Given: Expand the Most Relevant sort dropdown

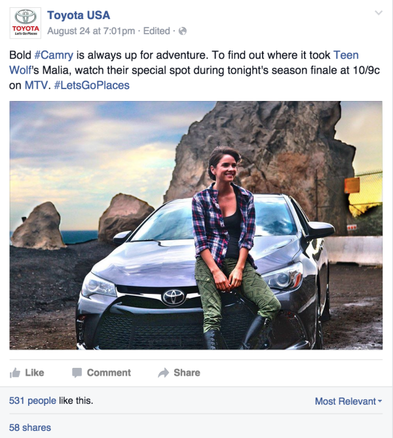Looking at the screenshot, I should (348, 401).
